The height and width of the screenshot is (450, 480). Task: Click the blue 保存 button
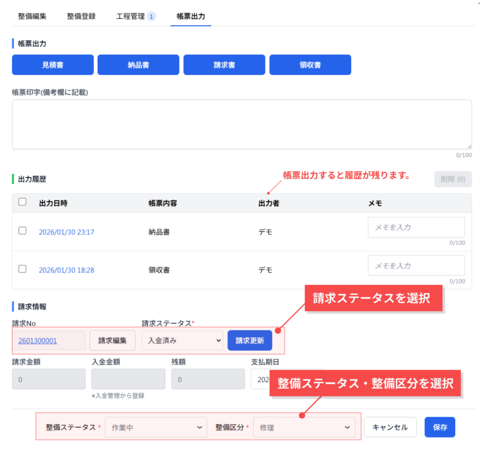439,427
